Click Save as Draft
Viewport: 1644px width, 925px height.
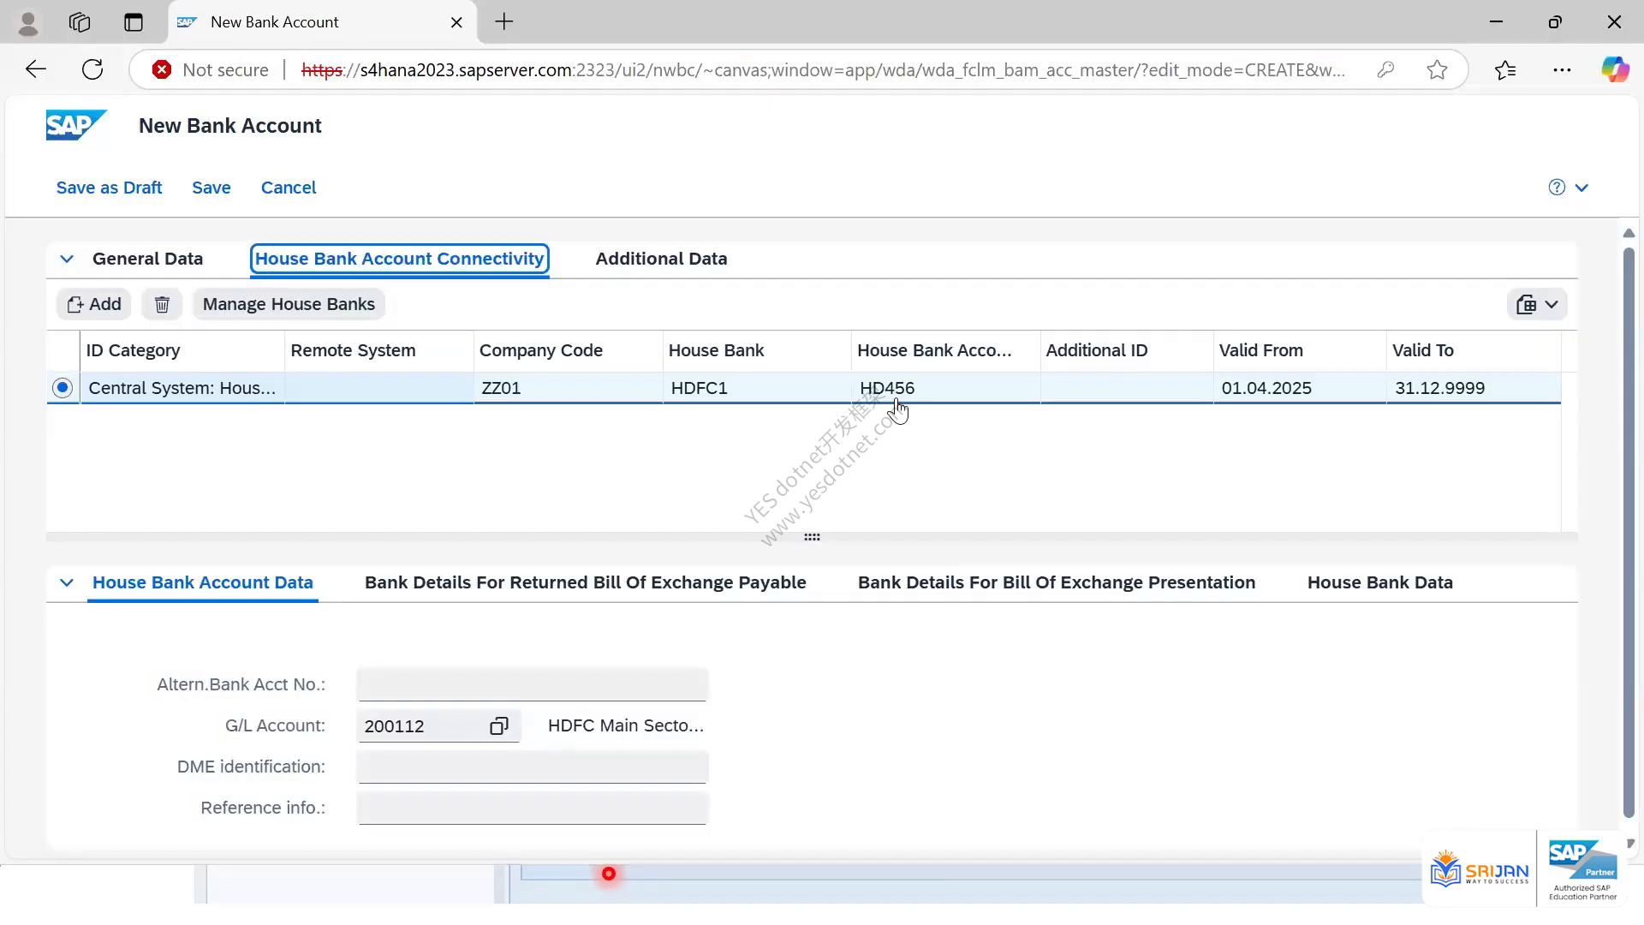coord(109,188)
